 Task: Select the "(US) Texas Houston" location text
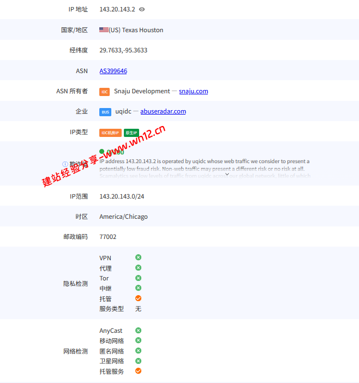tap(136, 30)
